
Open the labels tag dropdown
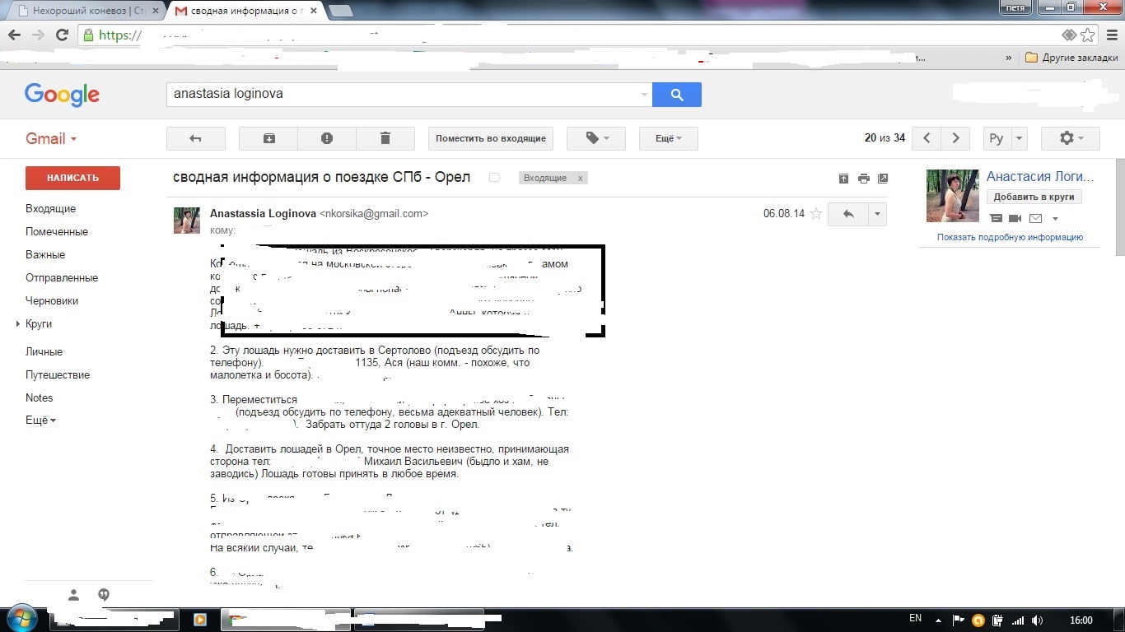pyautogui.click(x=596, y=138)
